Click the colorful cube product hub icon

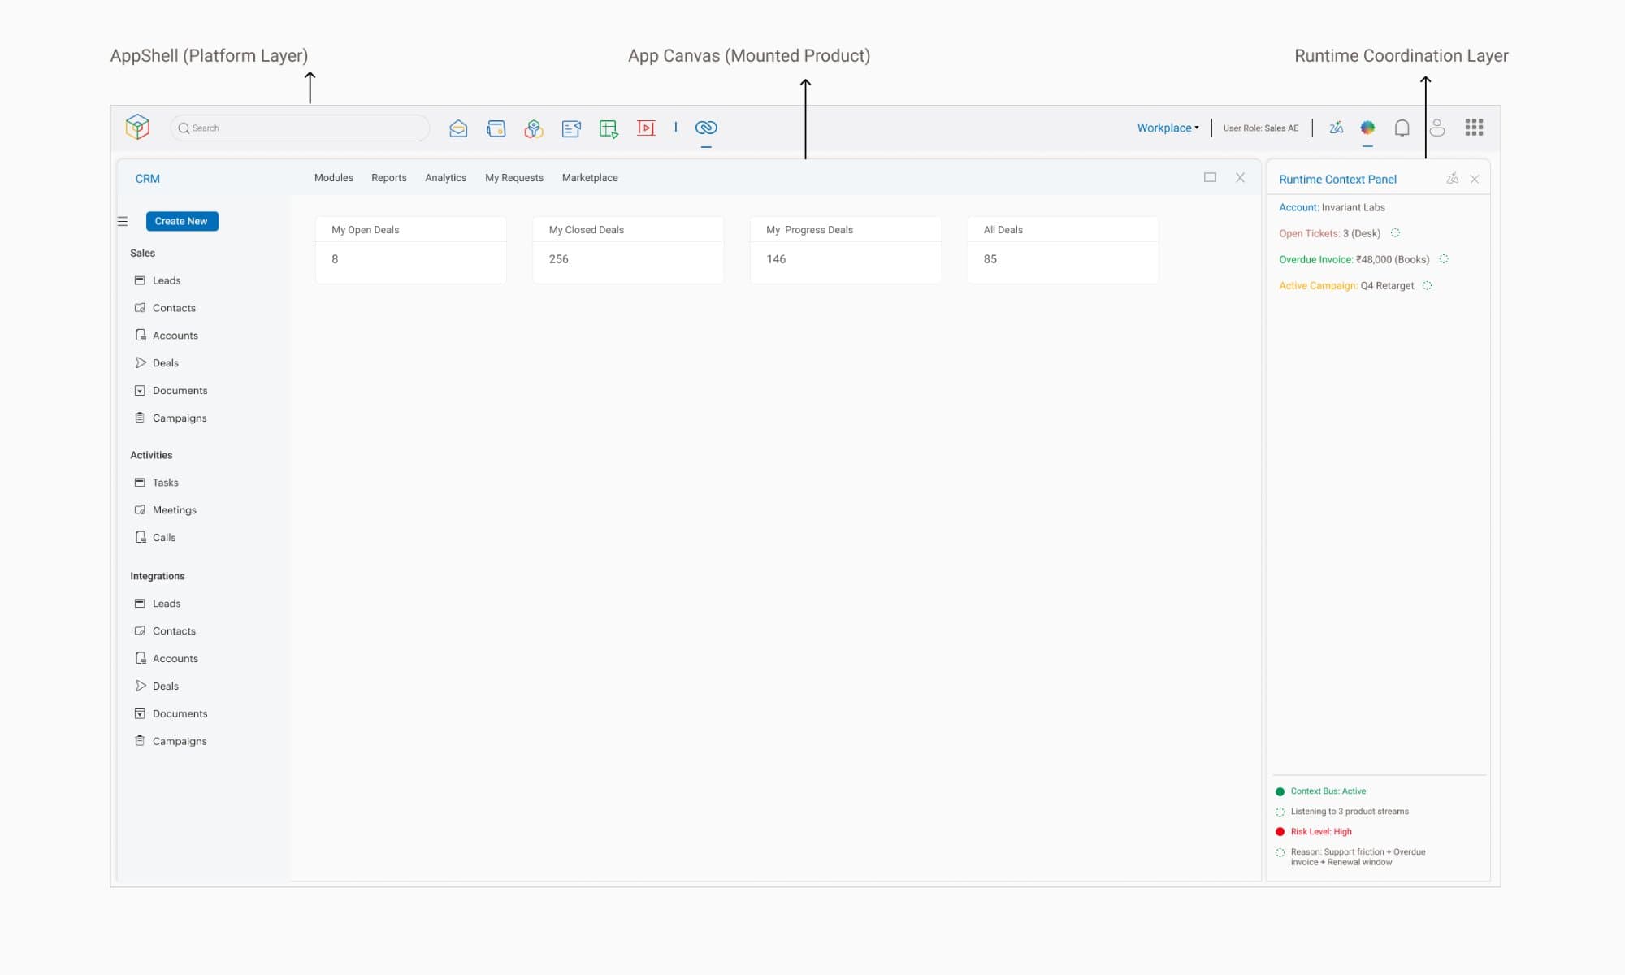533,128
